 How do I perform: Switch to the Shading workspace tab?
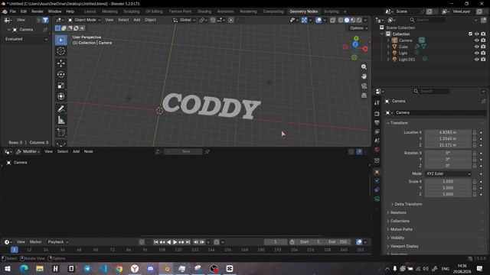point(204,11)
